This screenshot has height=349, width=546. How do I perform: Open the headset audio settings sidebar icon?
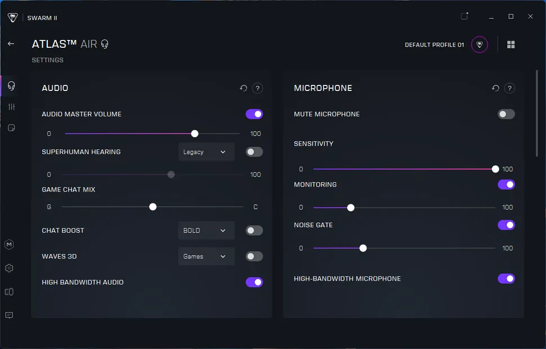(x=11, y=86)
